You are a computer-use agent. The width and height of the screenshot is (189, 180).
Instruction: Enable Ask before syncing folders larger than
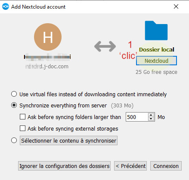click(x=22, y=117)
